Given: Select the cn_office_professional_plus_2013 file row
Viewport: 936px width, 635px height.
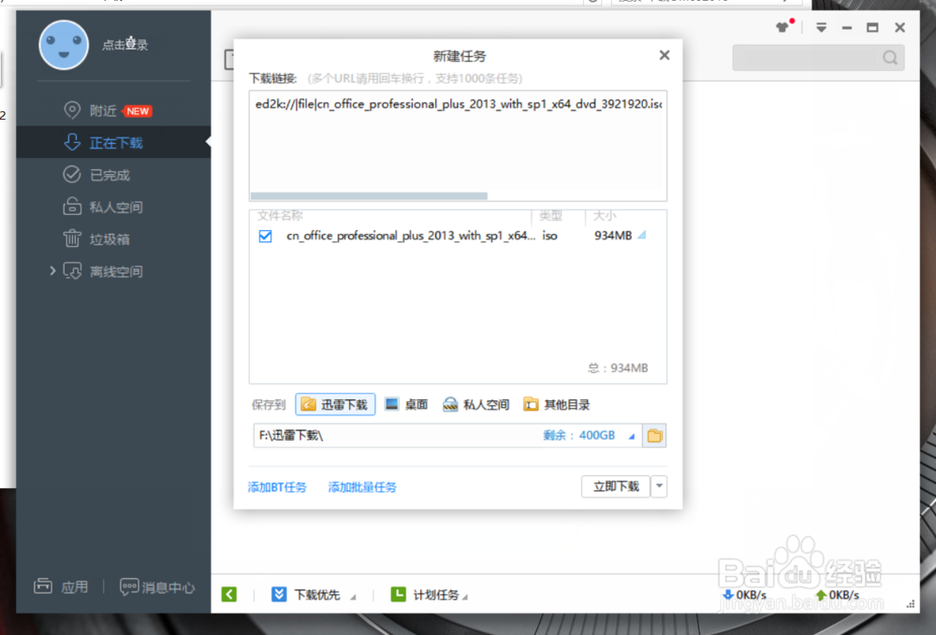Looking at the screenshot, I should [x=458, y=236].
